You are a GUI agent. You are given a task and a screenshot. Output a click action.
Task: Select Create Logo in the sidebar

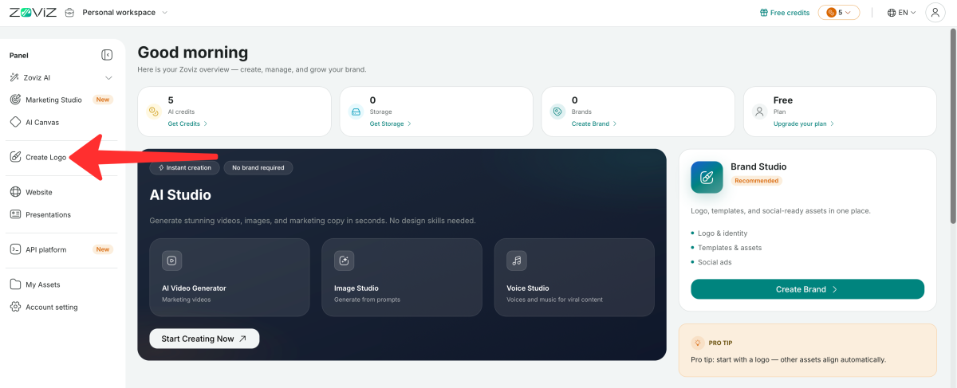pos(45,157)
